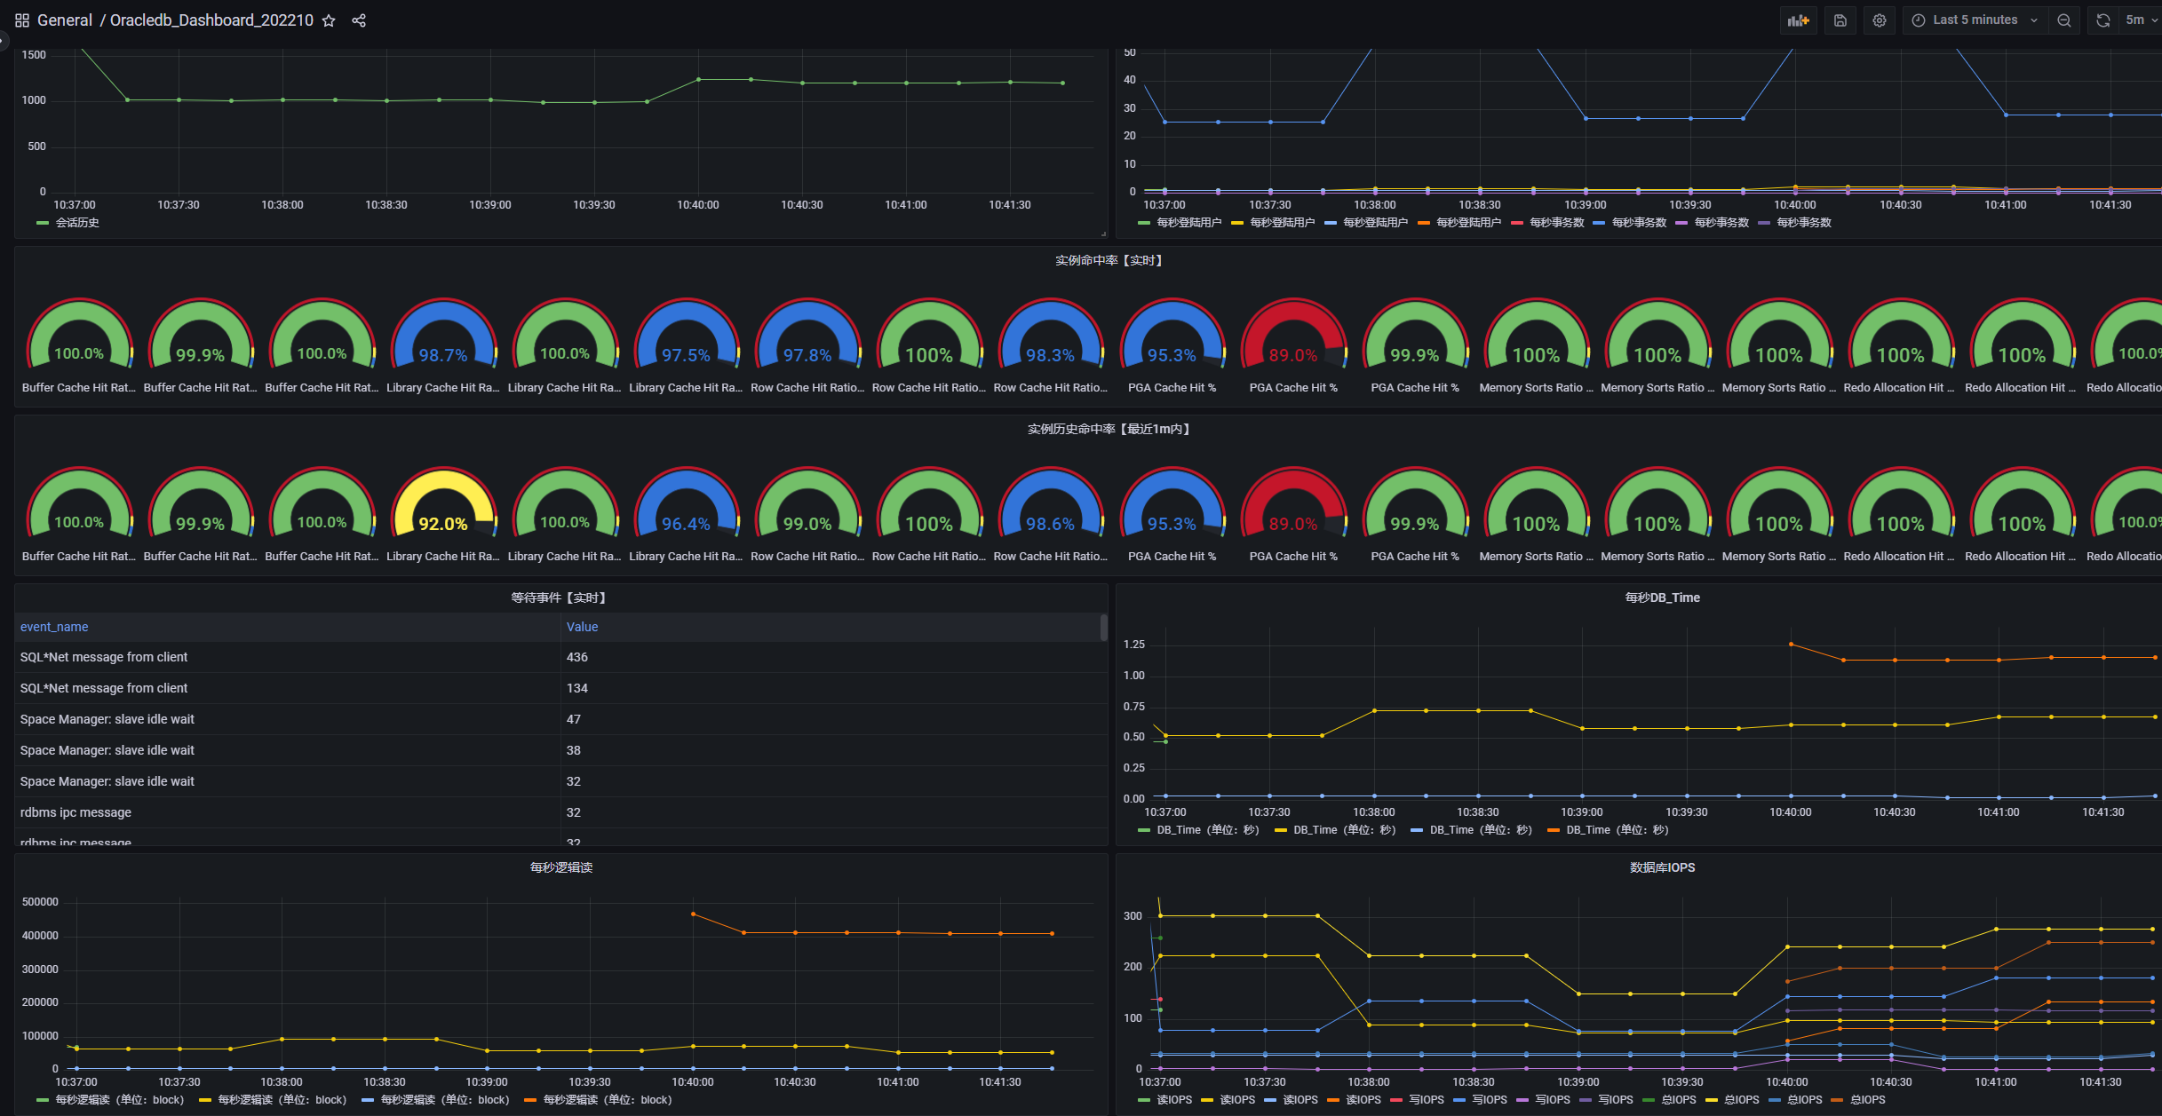Open the 5m refresh interval dropdown
The width and height of the screenshot is (2162, 1116).
pyautogui.click(x=2140, y=20)
